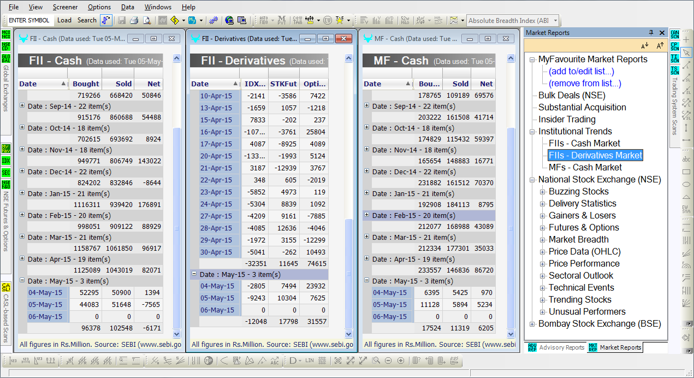Viewport: 694px width, 378px height.
Task: Click the GLOBAL exchanges sidebar icon
Action: [x=6, y=58]
